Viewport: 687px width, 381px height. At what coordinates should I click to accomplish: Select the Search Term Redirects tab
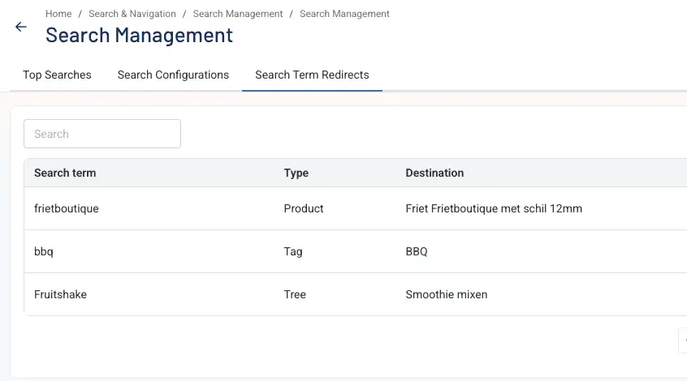[312, 75]
